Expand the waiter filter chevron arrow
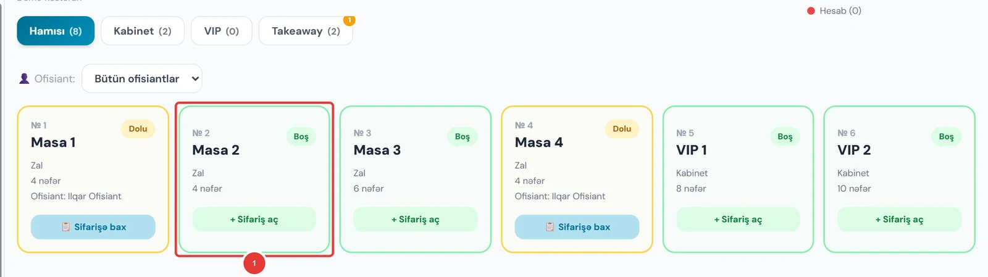 pyautogui.click(x=195, y=79)
